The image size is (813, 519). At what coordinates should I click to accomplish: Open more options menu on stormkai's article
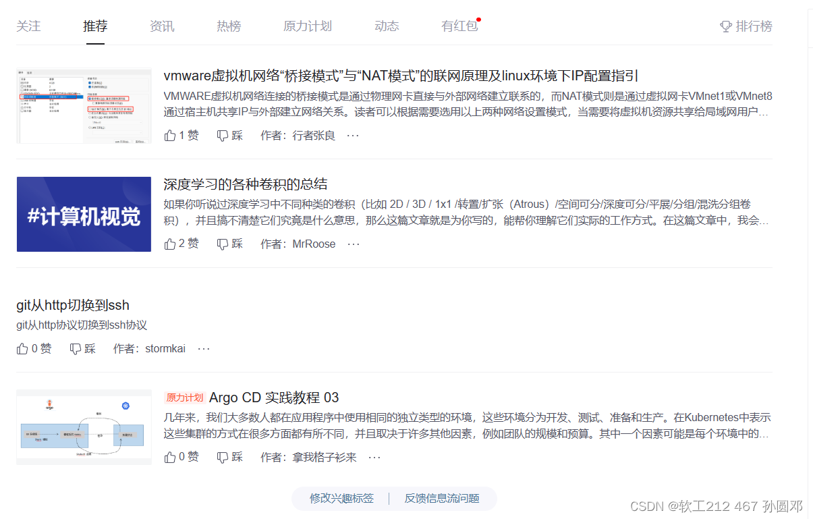pyautogui.click(x=204, y=348)
